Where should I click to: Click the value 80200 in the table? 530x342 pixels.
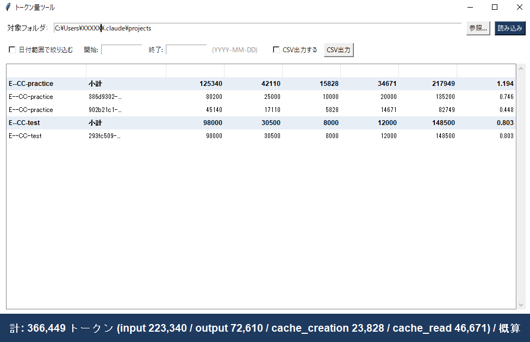[214, 97]
